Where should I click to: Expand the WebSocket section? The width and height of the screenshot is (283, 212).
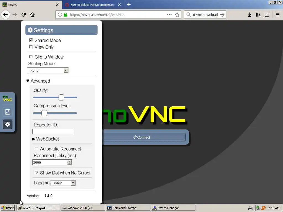click(x=46, y=139)
